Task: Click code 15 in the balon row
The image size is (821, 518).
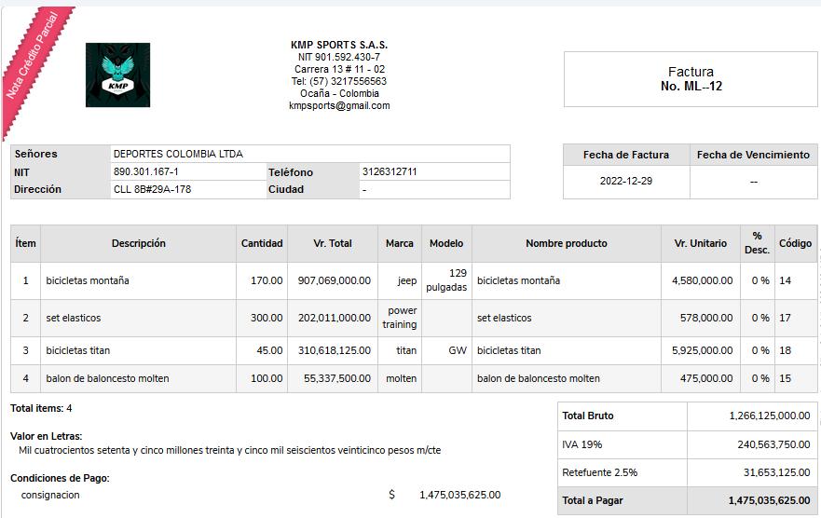Action: (785, 378)
